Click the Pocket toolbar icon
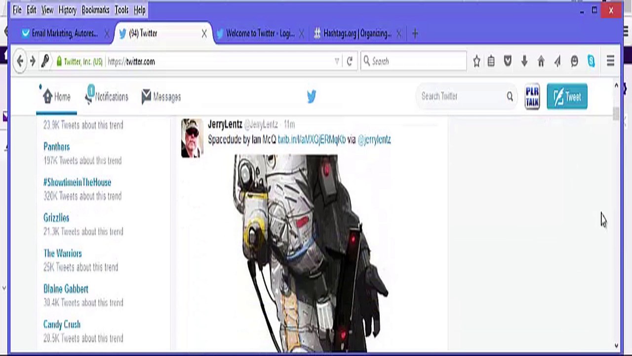 (508, 61)
